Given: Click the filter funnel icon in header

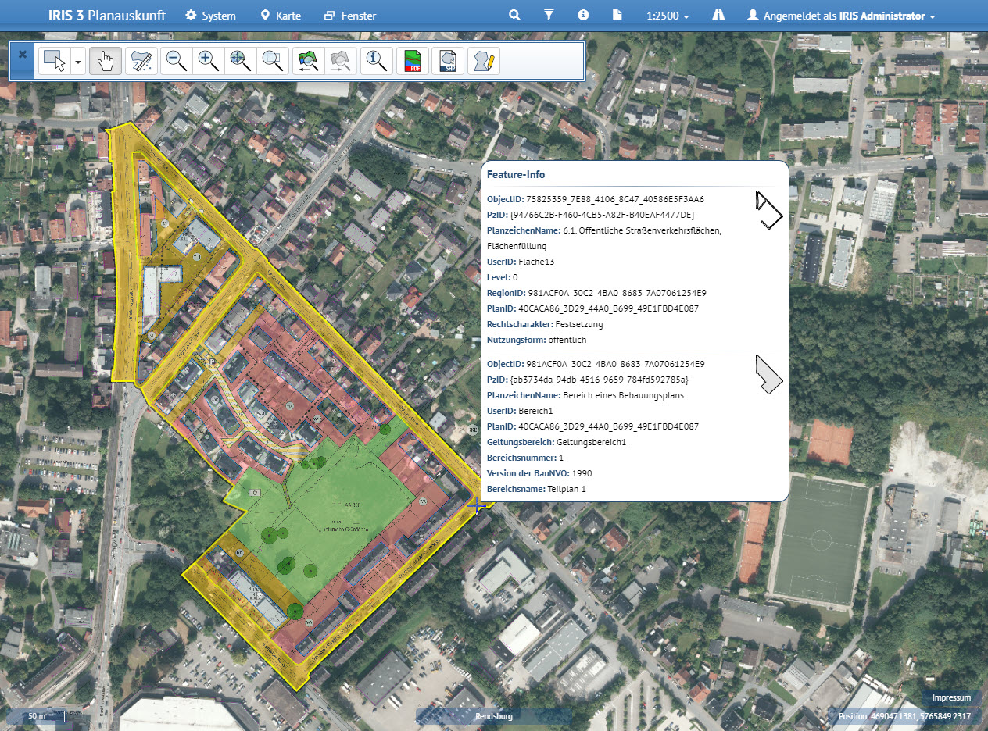Looking at the screenshot, I should [549, 16].
